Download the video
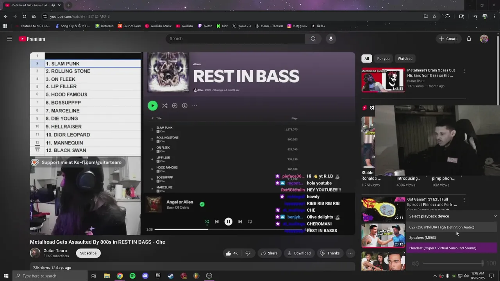Screen dimensions: 500x281 click(299, 253)
